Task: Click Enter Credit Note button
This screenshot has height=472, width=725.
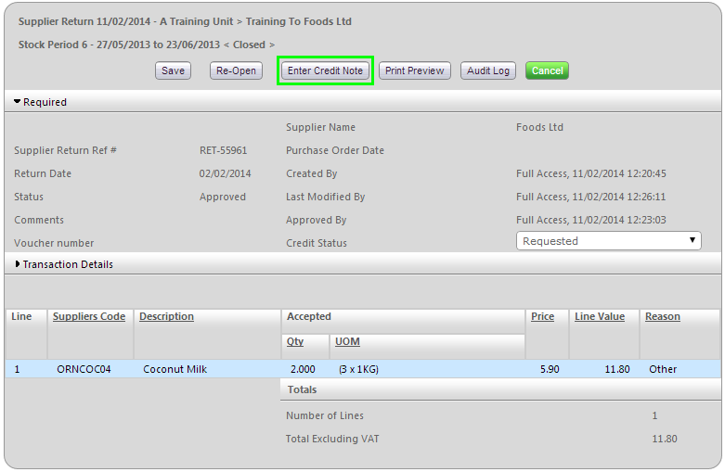Action: coord(326,70)
